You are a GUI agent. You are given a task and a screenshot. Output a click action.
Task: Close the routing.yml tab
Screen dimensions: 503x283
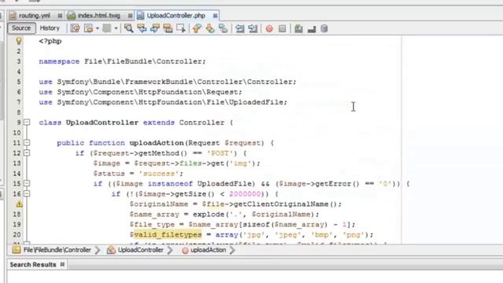[60, 16]
